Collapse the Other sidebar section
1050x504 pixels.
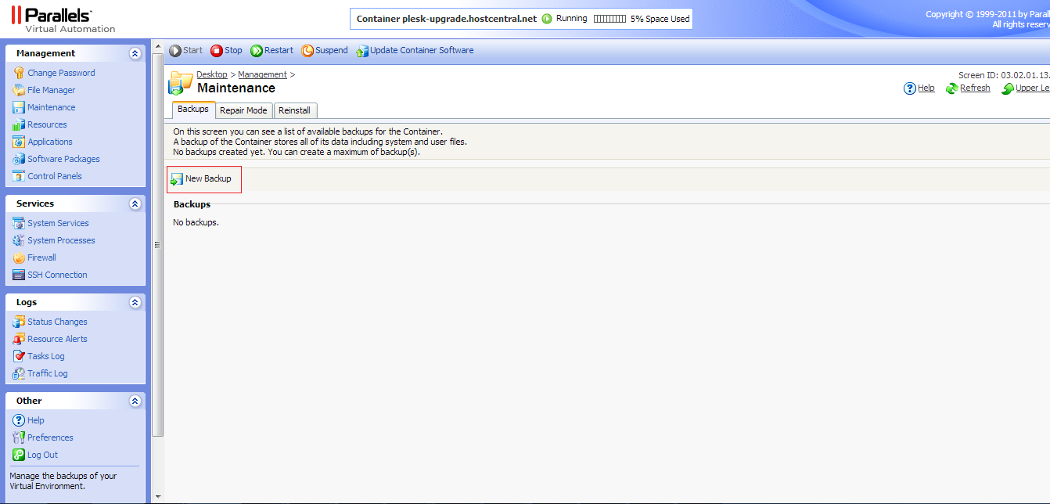(135, 401)
